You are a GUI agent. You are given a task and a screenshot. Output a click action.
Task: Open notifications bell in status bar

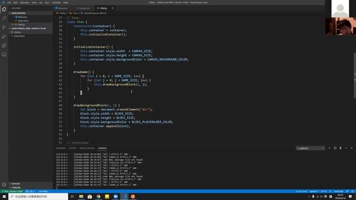click(352, 191)
